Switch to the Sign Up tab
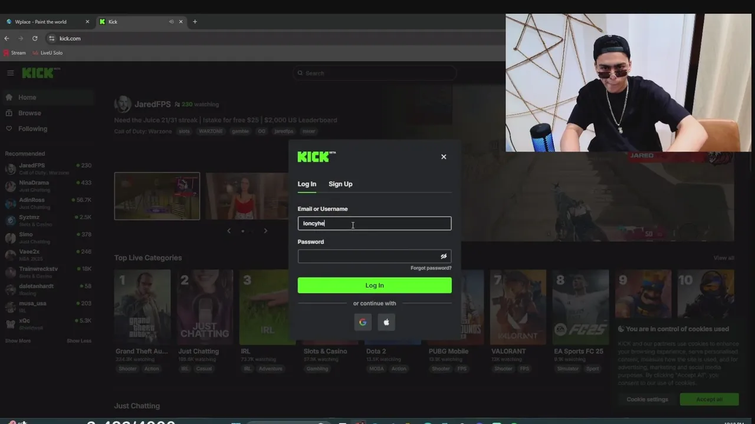 340,184
